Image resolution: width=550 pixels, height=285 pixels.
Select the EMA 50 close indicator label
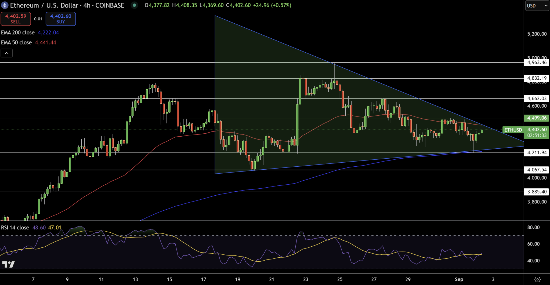16,42
